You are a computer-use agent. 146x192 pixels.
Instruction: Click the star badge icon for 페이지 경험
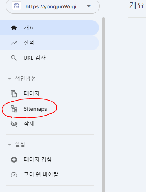14,160
